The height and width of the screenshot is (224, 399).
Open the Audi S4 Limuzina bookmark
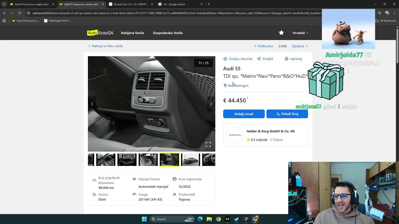click(x=26, y=21)
